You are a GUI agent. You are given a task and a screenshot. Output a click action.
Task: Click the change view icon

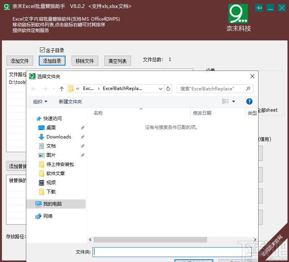click(225, 101)
